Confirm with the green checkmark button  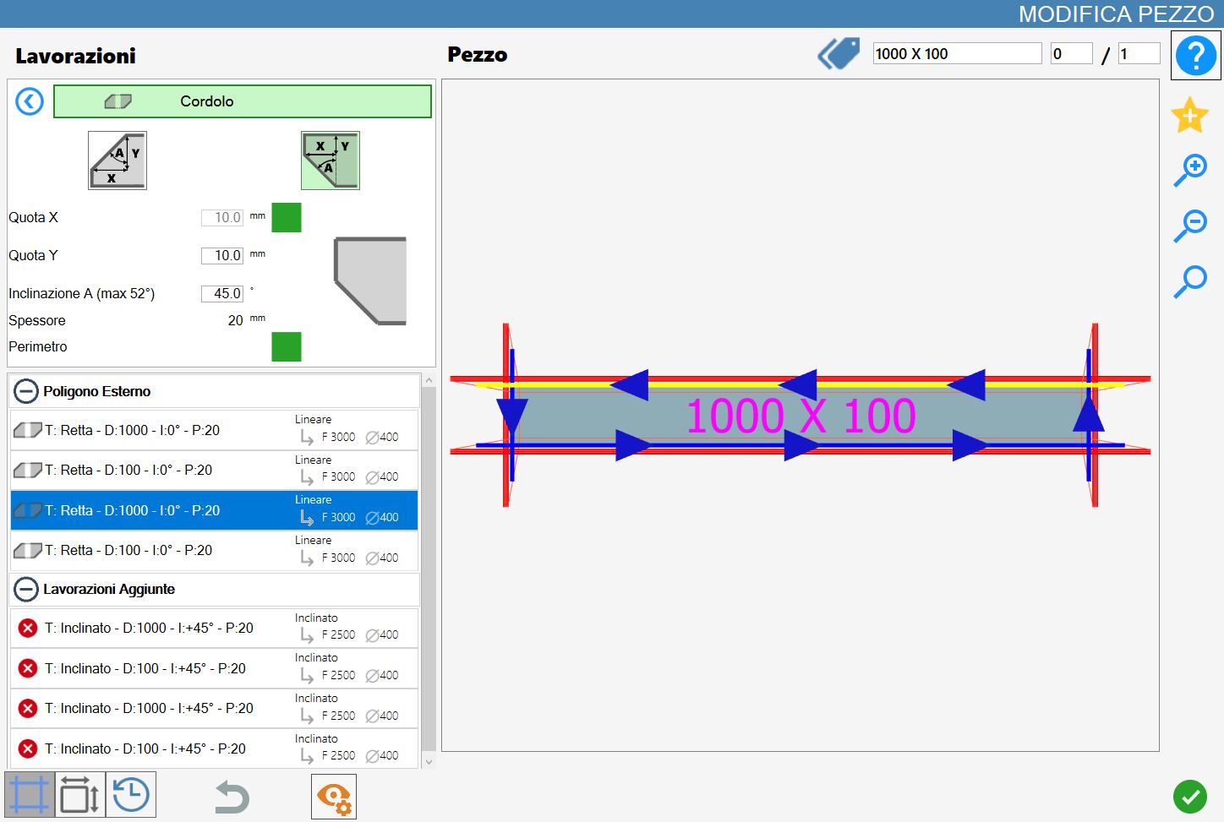coord(1190,796)
